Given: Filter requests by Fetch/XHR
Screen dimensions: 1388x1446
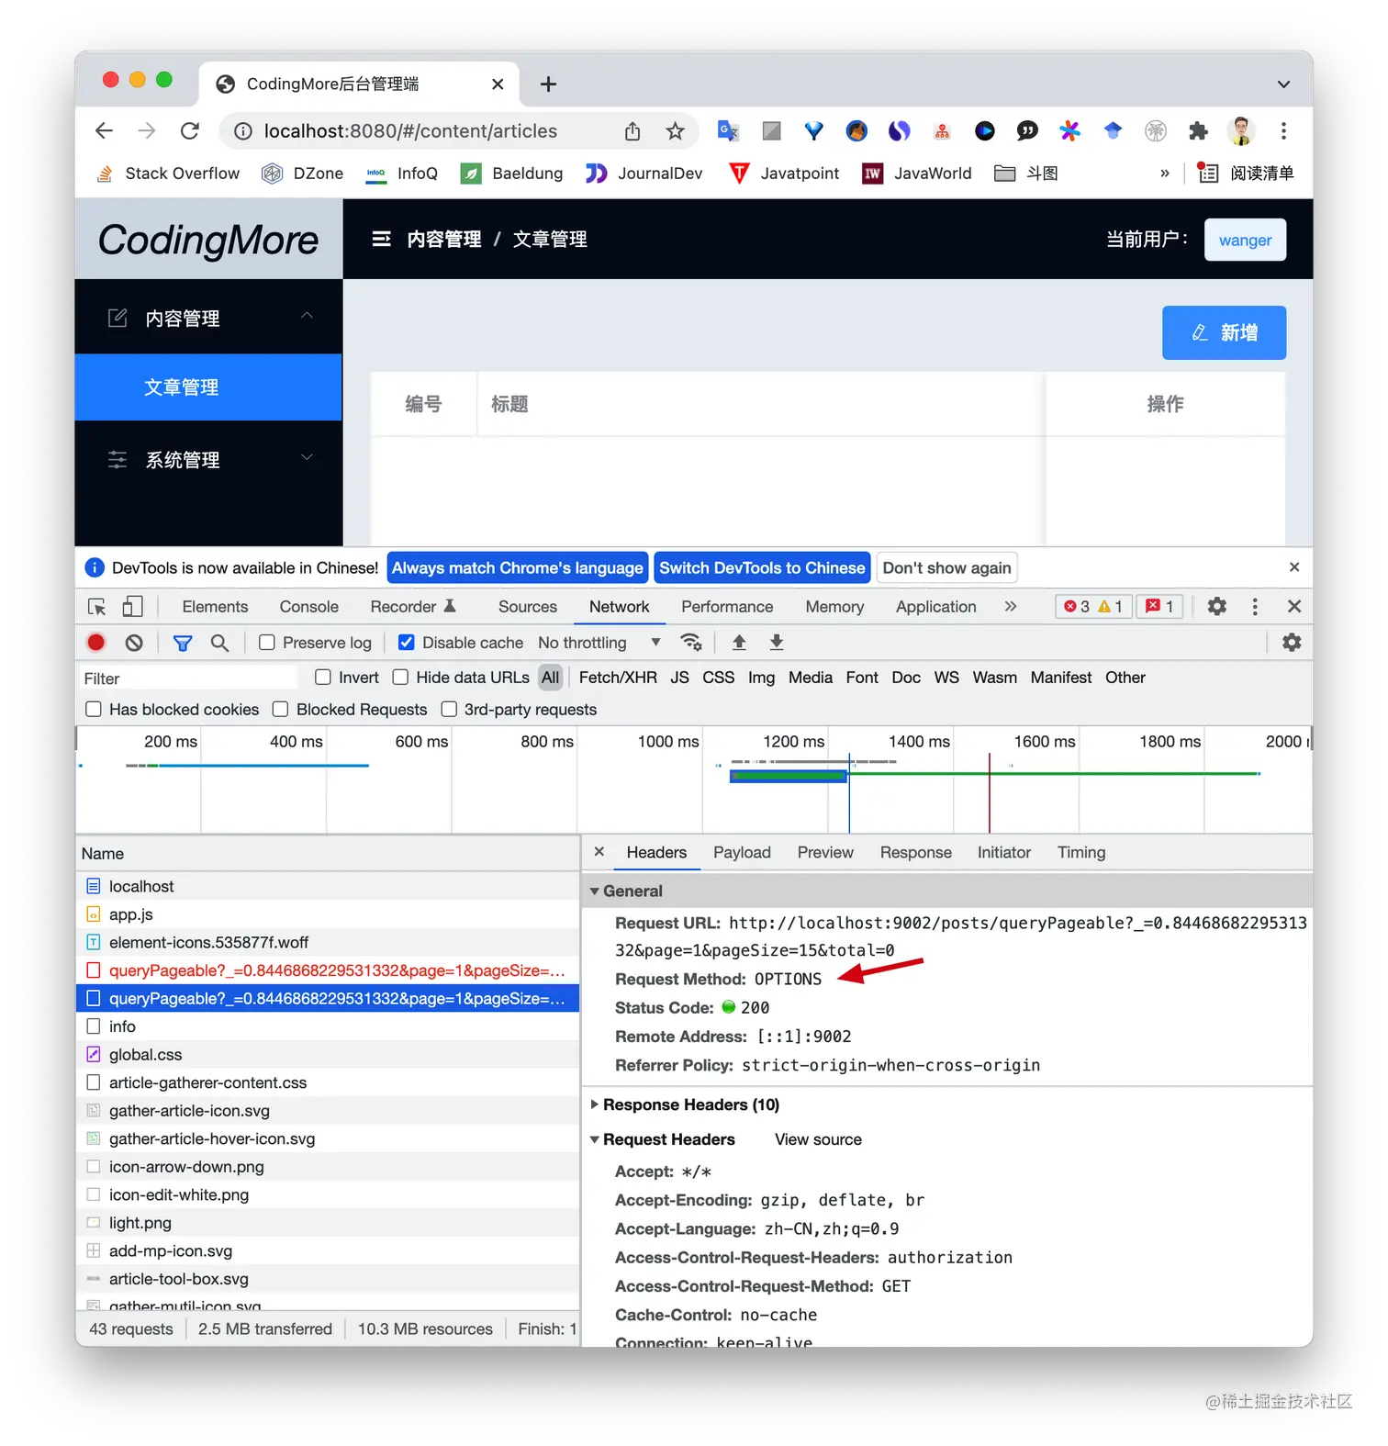Looking at the screenshot, I should point(618,678).
